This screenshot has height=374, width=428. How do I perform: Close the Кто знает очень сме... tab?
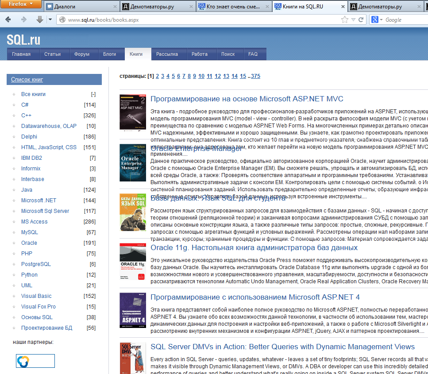pyautogui.click(x=267, y=7)
